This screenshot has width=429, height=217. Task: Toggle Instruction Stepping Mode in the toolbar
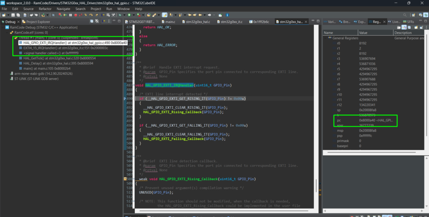pyautogui.click(x=102, y=15)
